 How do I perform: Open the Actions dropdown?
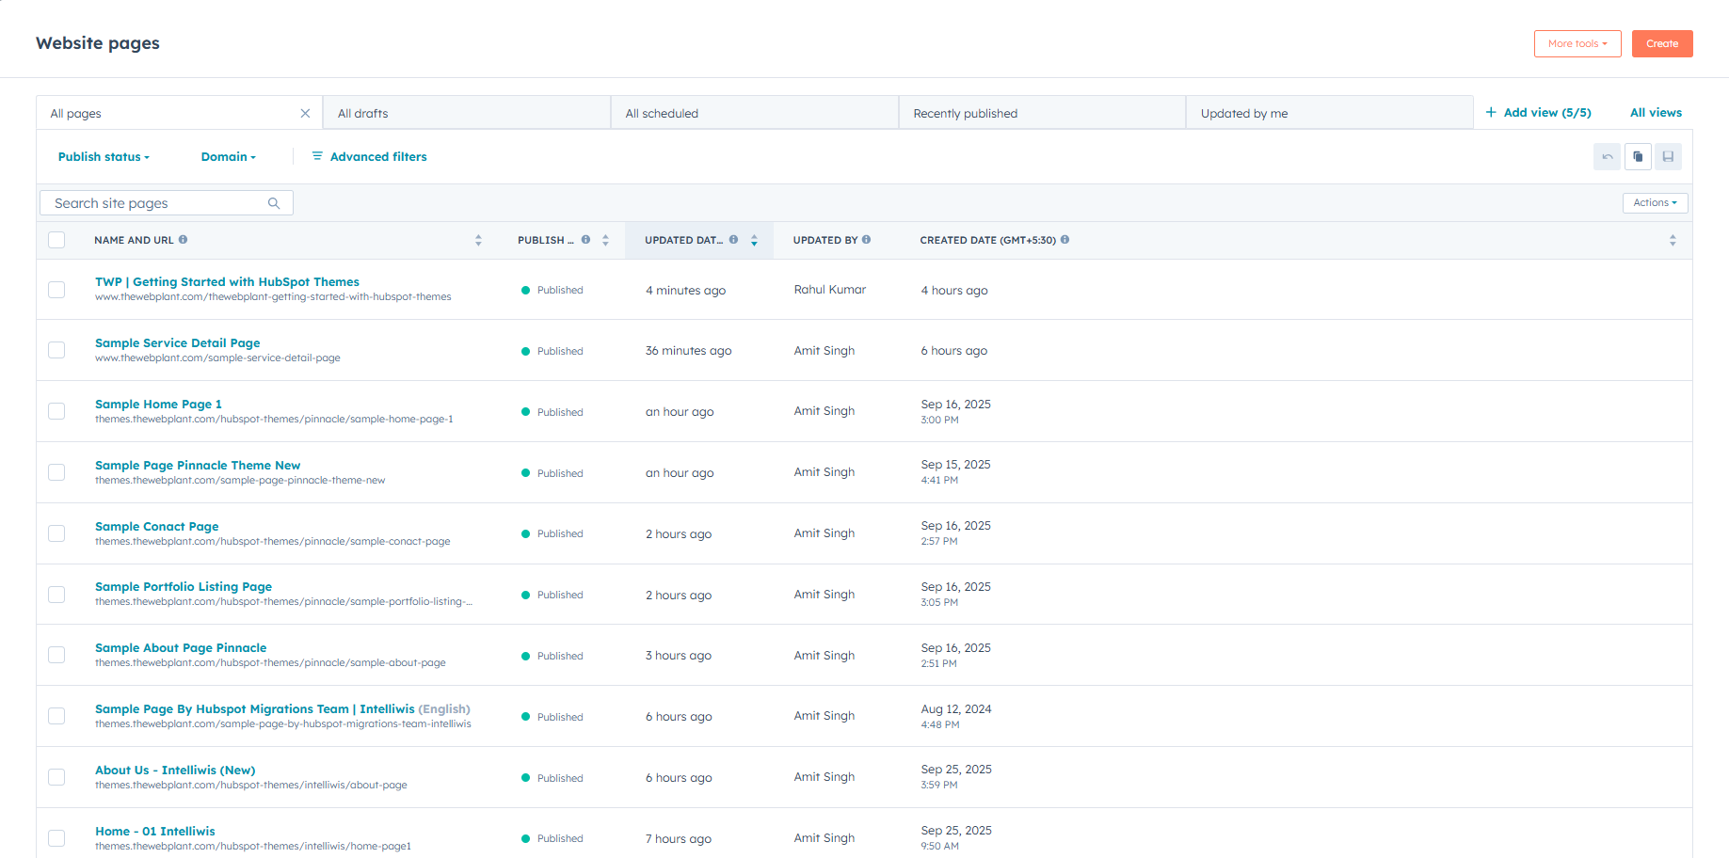coord(1655,202)
